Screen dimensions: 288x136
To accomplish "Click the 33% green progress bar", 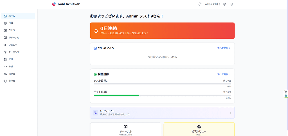I will coord(116,95).
